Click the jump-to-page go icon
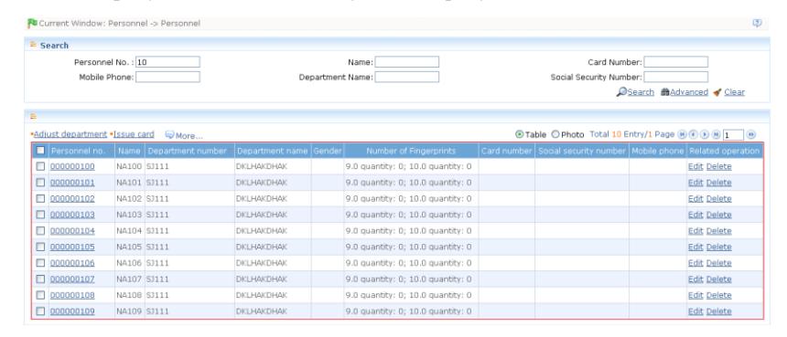 pyautogui.click(x=751, y=134)
